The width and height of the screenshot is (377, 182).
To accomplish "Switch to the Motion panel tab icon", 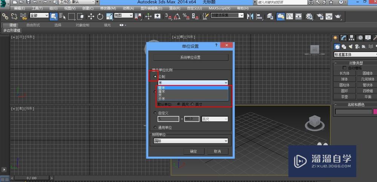I will point(360,38).
